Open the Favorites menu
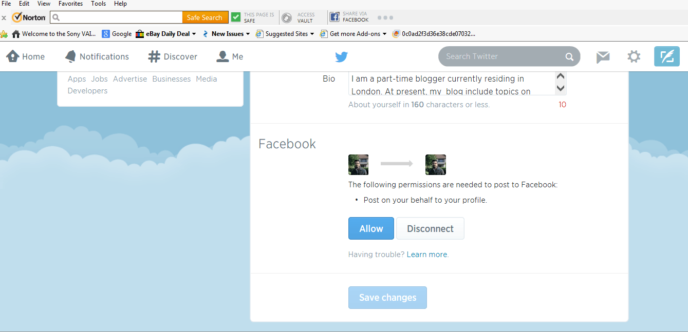This screenshot has width=688, height=332. point(70,4)
